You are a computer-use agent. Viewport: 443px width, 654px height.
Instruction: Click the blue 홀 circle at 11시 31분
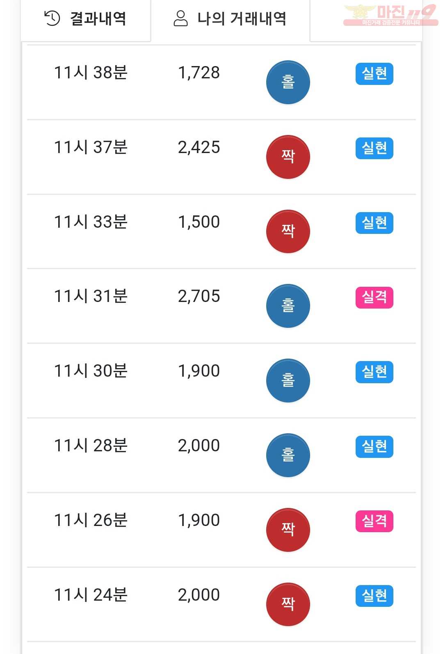pos(288,306)
